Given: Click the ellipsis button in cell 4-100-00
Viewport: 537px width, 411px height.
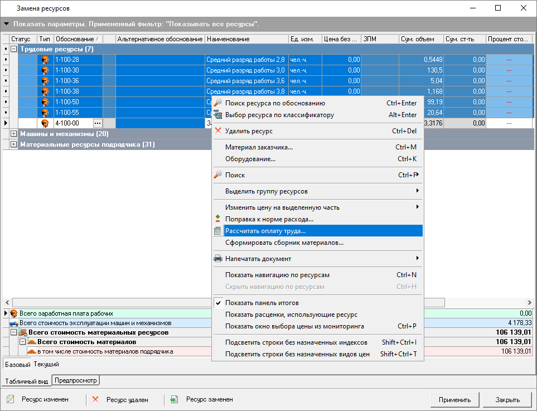Looking at the screenshot, I should [98, 123].
